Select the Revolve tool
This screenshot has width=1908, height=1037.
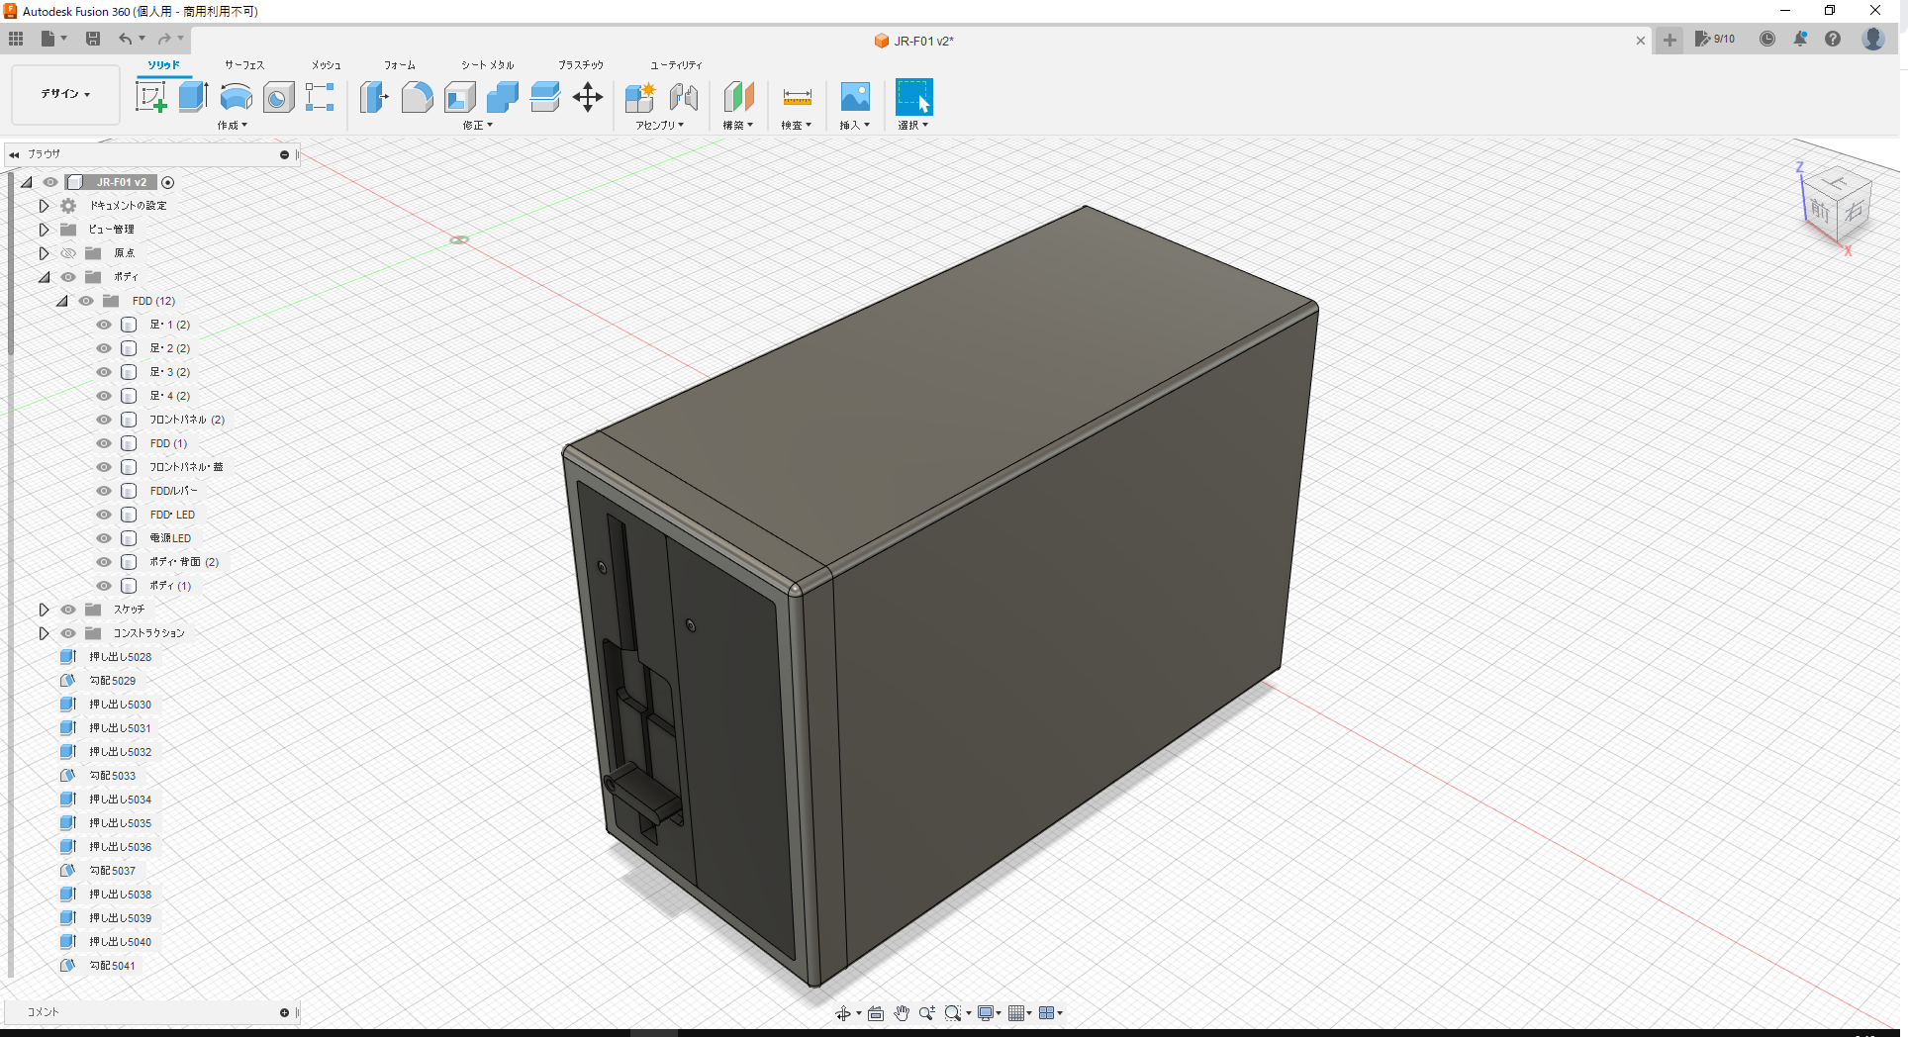click(x=235, y=97)
